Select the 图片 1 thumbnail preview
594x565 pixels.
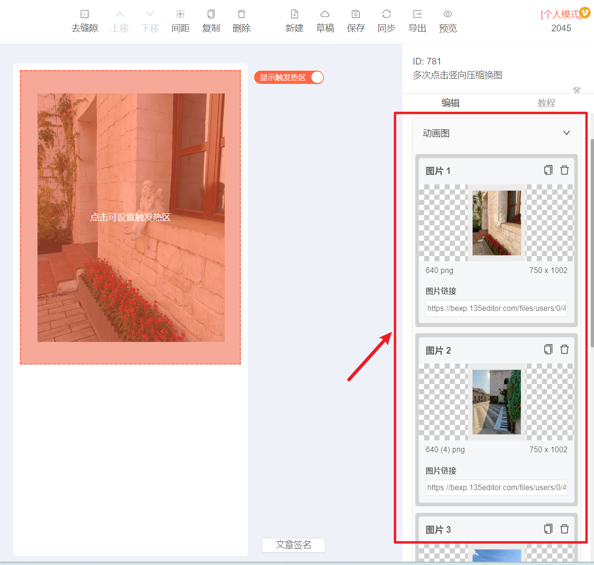pyautogui.click(x=496, y=223)
